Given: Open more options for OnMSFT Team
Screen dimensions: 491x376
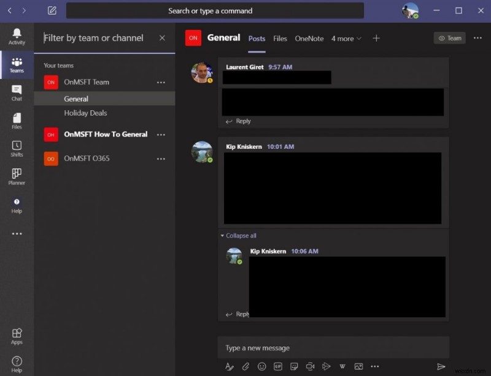Looking at the screenshot, I should pyautogui.click(x=161, y=82).
